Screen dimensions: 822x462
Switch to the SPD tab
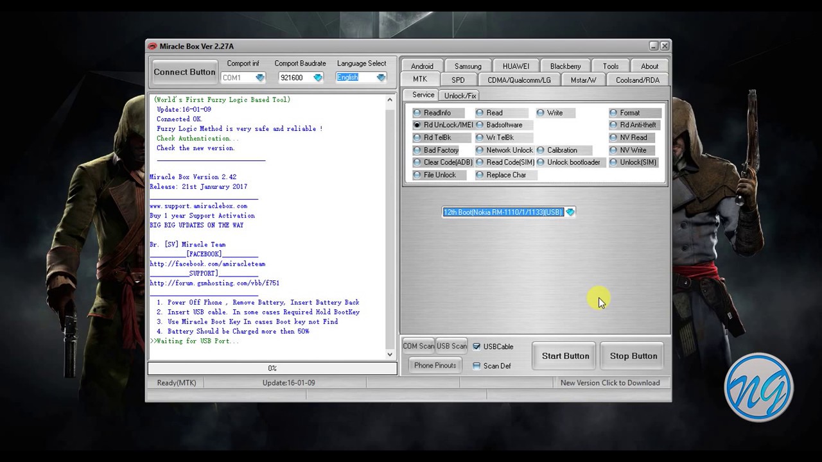pyautogui.click(x=458, y=80)
